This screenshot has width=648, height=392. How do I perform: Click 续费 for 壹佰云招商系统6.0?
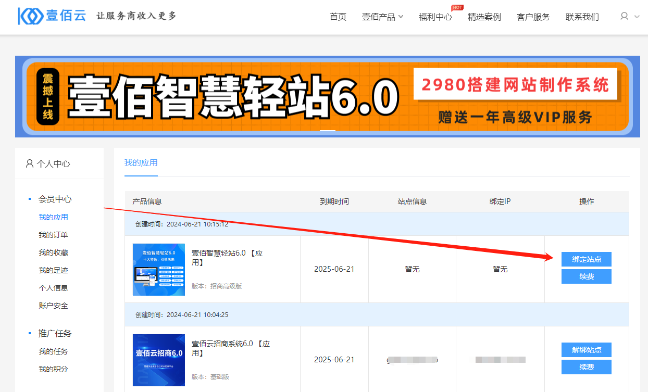coord(587,367)
